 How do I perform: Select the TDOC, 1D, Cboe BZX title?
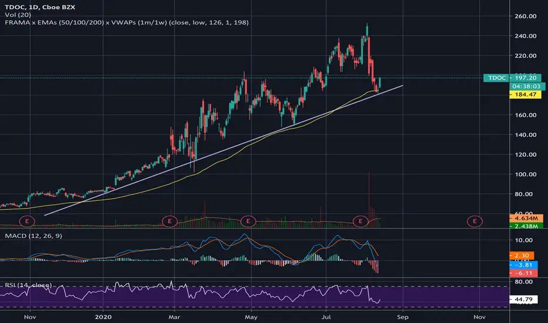[40, 7]
